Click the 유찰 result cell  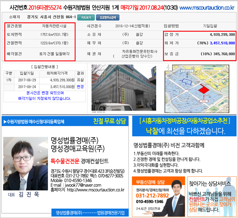(80, 80)
